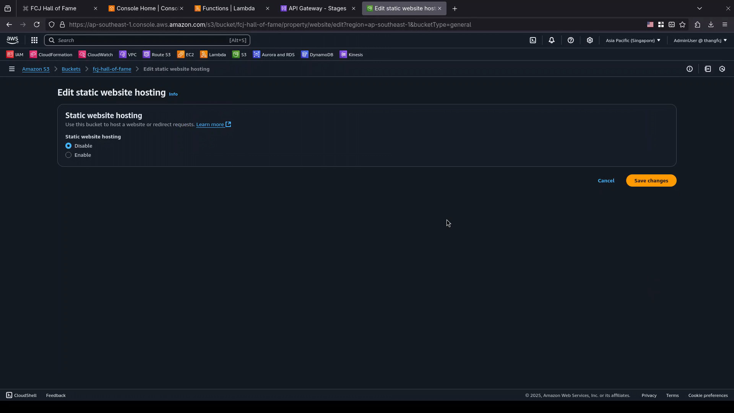The height and width of the screenshot is (413, 734).
Task: Close the Functions | Lambda tab
Action: tap(268, 8)
